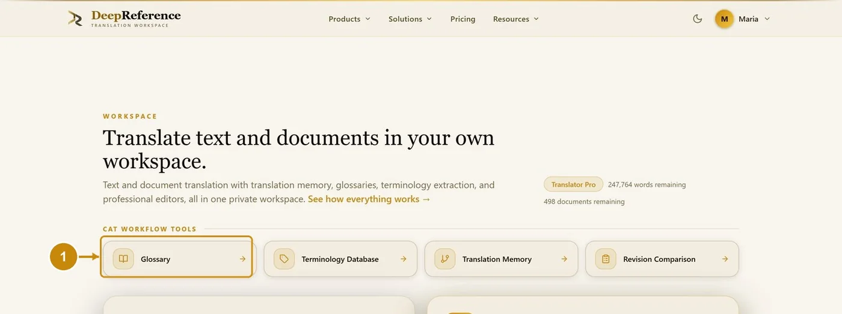Open the Translation Memory tool card

pos(501,259)
